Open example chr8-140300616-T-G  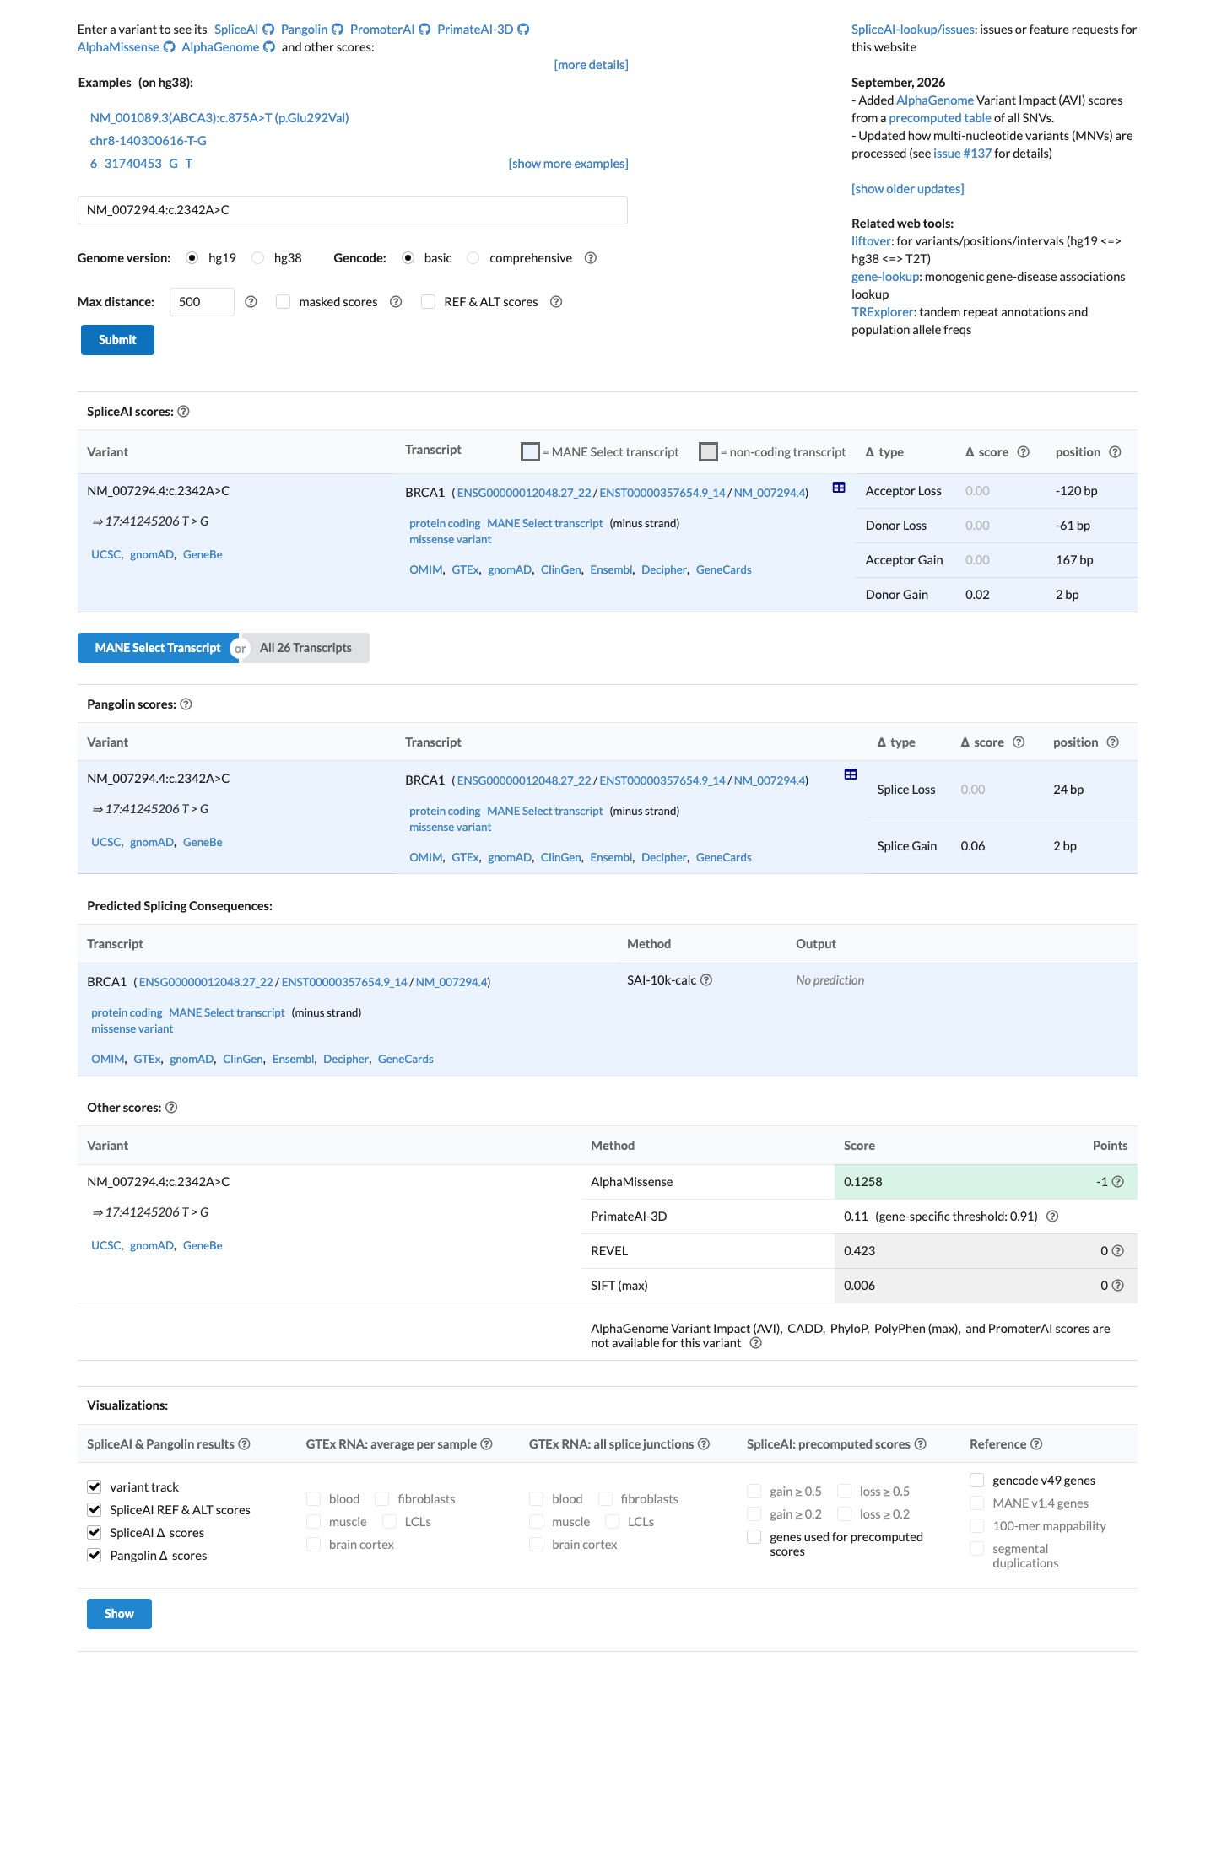coord(149,141)
